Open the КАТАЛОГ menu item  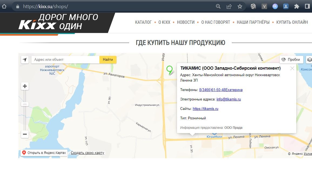tap(143, 22)
